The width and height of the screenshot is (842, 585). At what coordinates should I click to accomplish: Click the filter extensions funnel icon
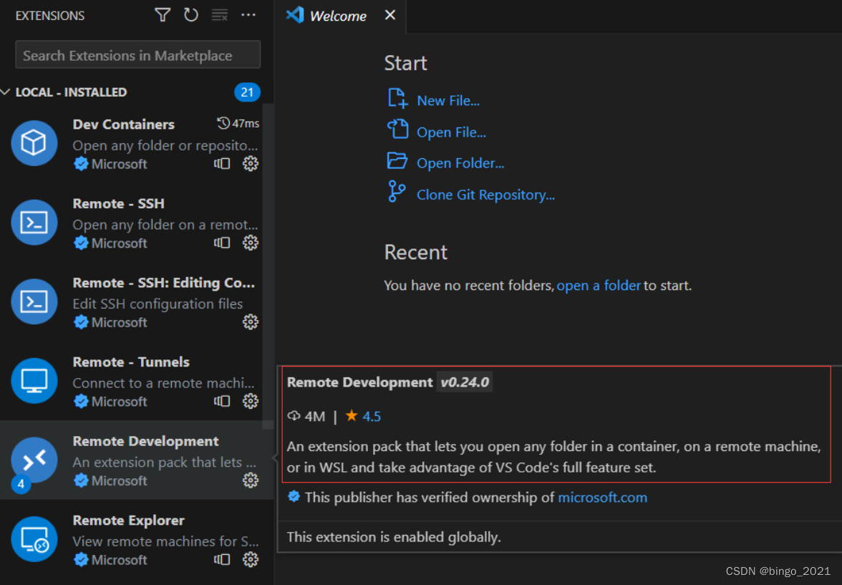162,14
